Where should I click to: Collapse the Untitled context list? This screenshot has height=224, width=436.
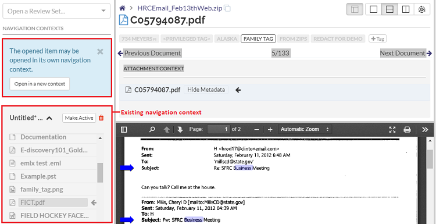(49, 118)
